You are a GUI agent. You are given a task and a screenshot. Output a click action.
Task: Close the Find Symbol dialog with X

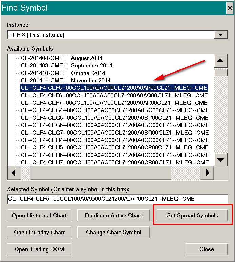pyautogui.click(x=230, y=8)
